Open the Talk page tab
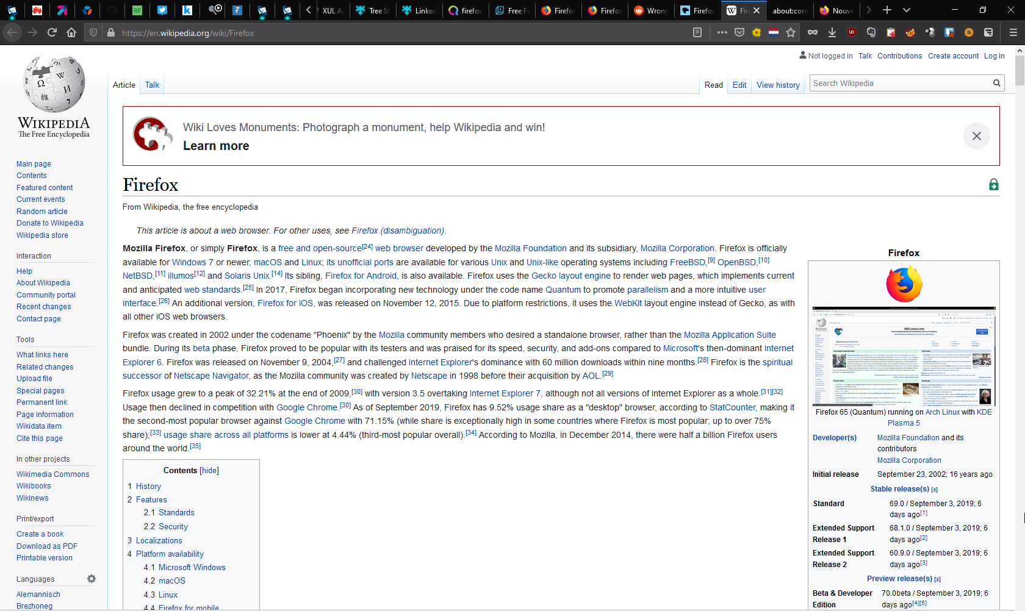1025x611 pixels. [x=152, y=85]
